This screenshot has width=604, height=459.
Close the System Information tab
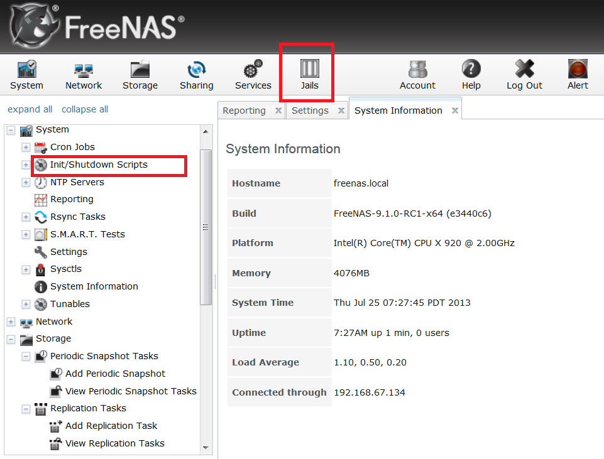(x=455, y=111)
